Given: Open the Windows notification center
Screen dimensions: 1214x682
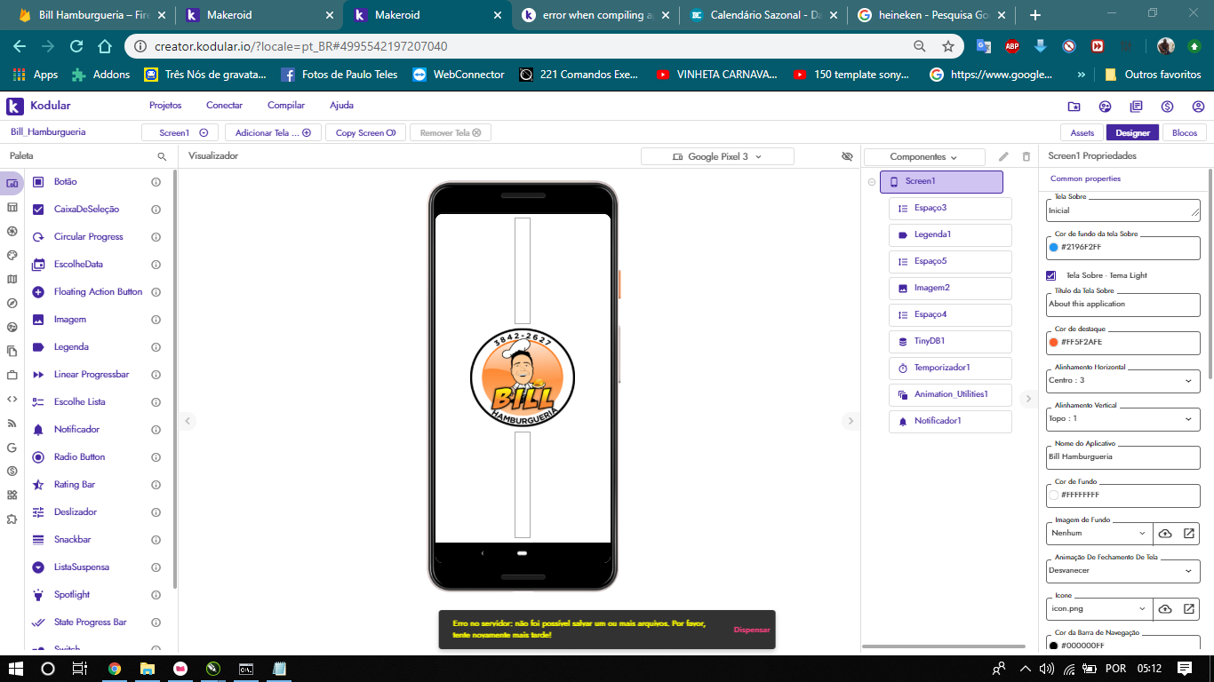Looking at the screenshot, I should coord(1185,669).
